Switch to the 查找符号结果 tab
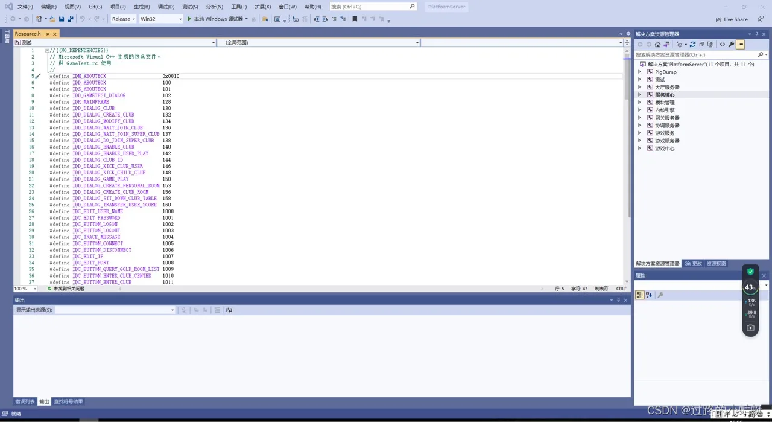This screenshot has width=772, height=422. coord(68,401)
